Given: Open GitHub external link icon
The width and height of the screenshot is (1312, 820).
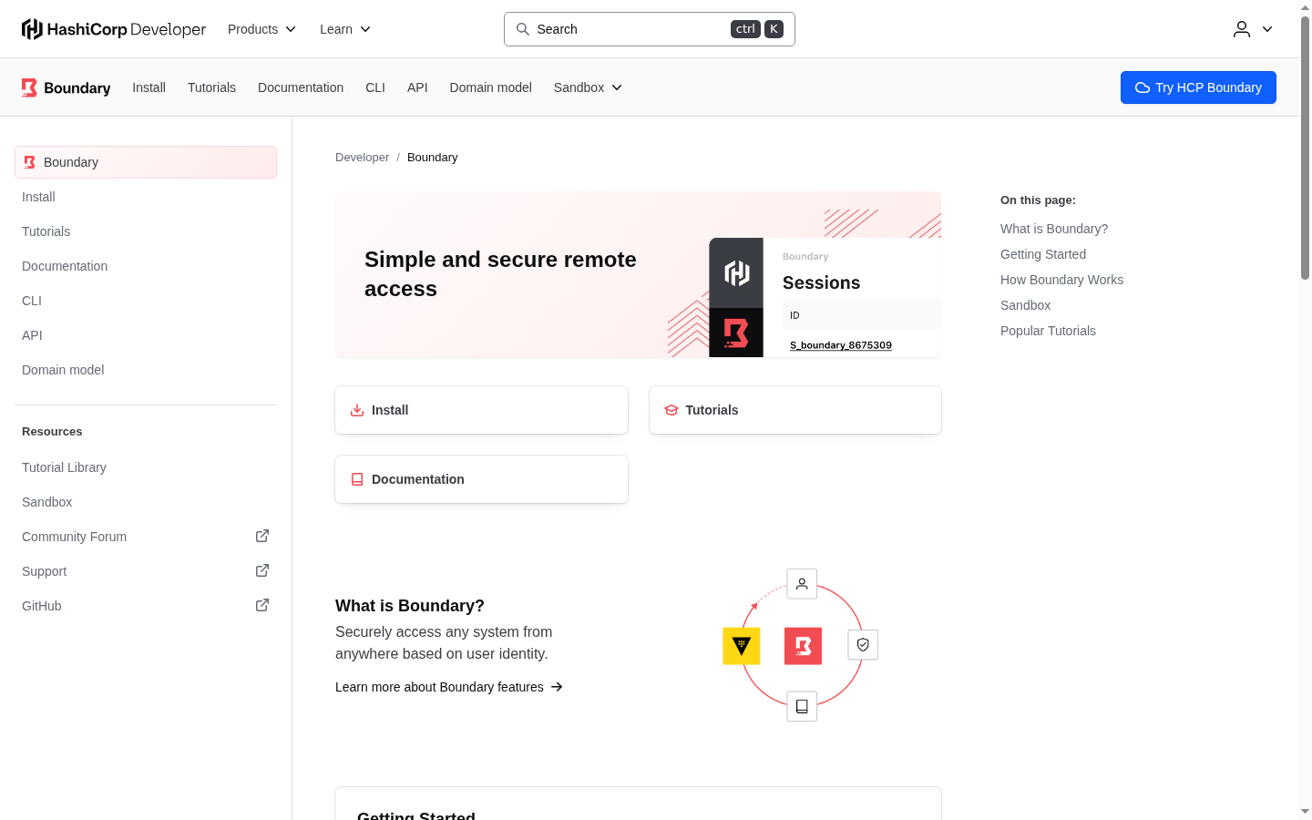Looking at the screenshot, I should [x=262, y=605].
